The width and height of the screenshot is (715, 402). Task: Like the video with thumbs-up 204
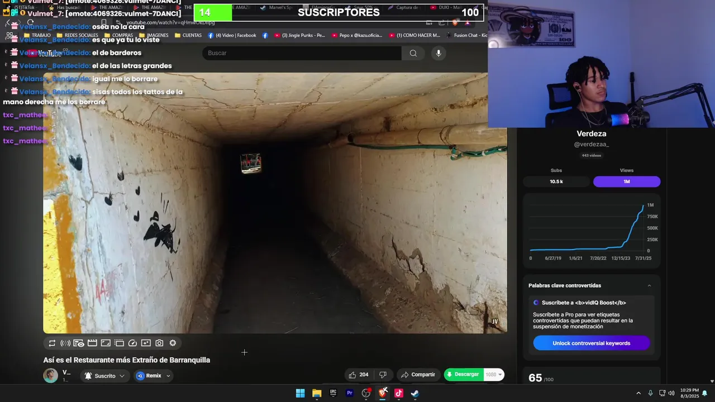(359, 375)
